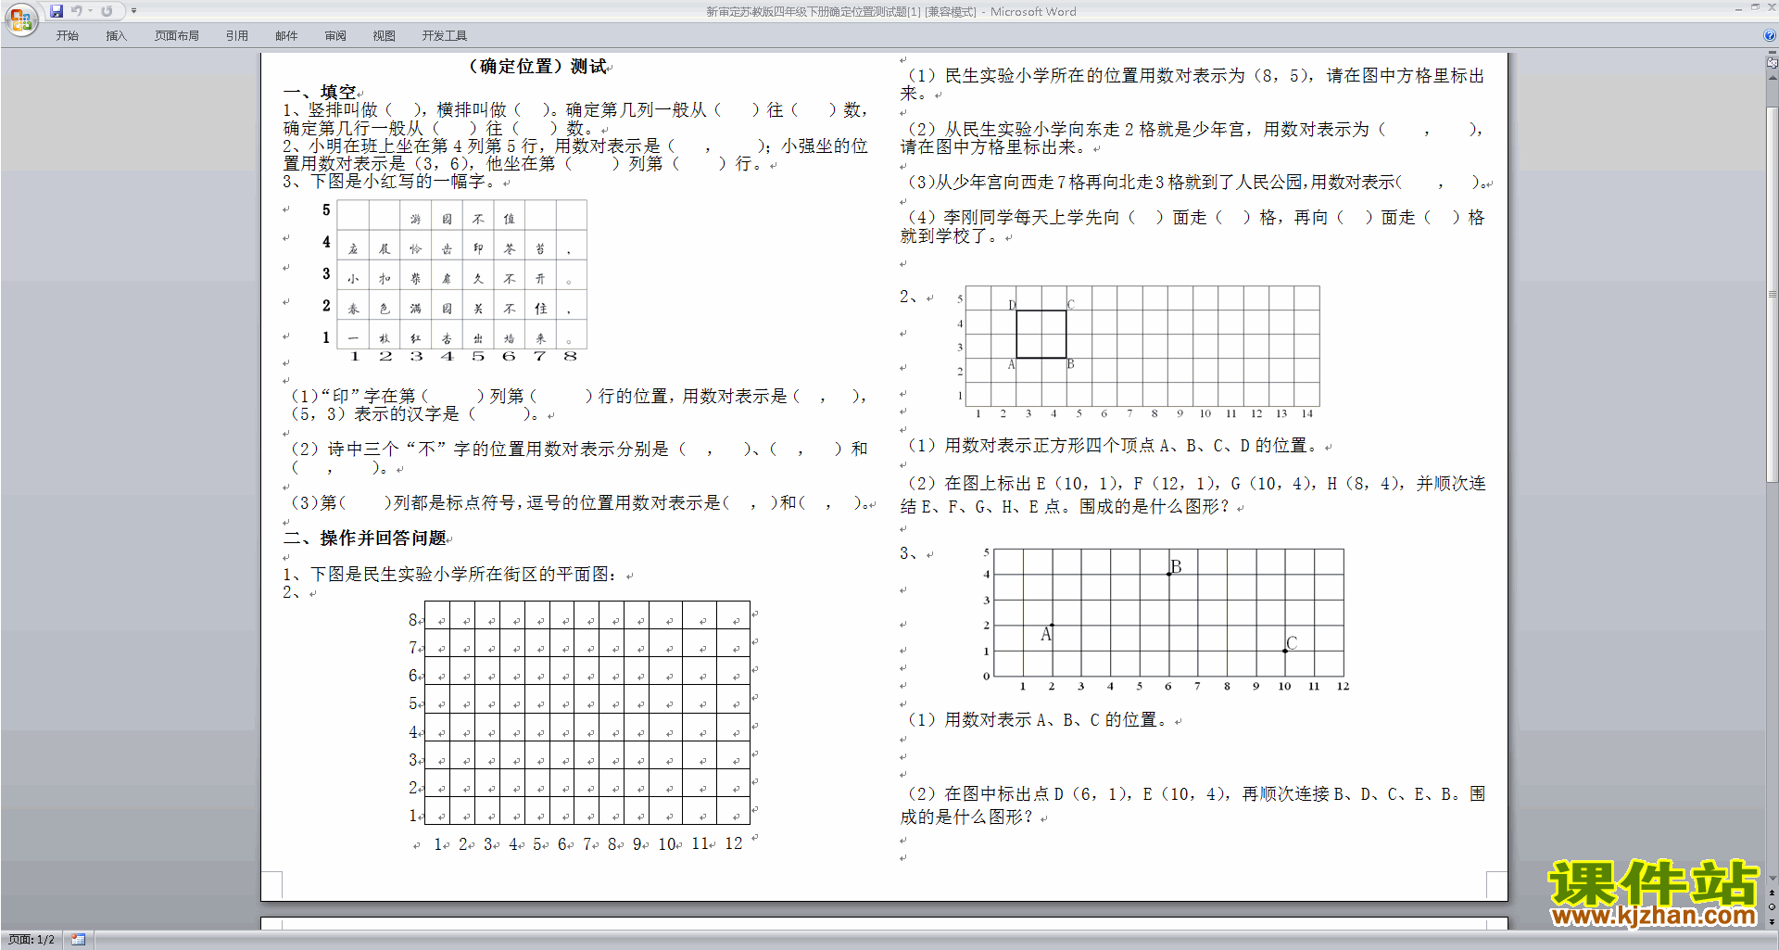This screenshot has height=950, width=1779.
Task: Click the poem character grid image
Action: 454,281
